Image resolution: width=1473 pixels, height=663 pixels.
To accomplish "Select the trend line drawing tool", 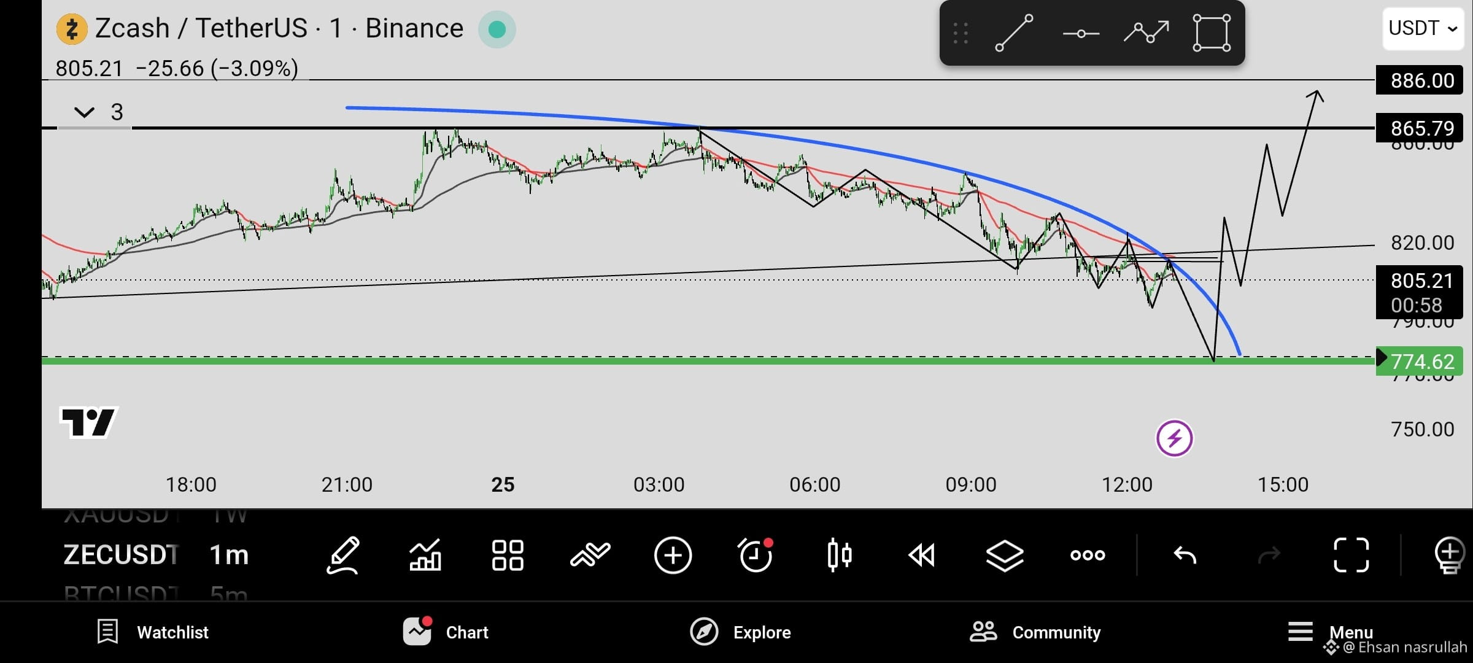I will point(1014,33).
